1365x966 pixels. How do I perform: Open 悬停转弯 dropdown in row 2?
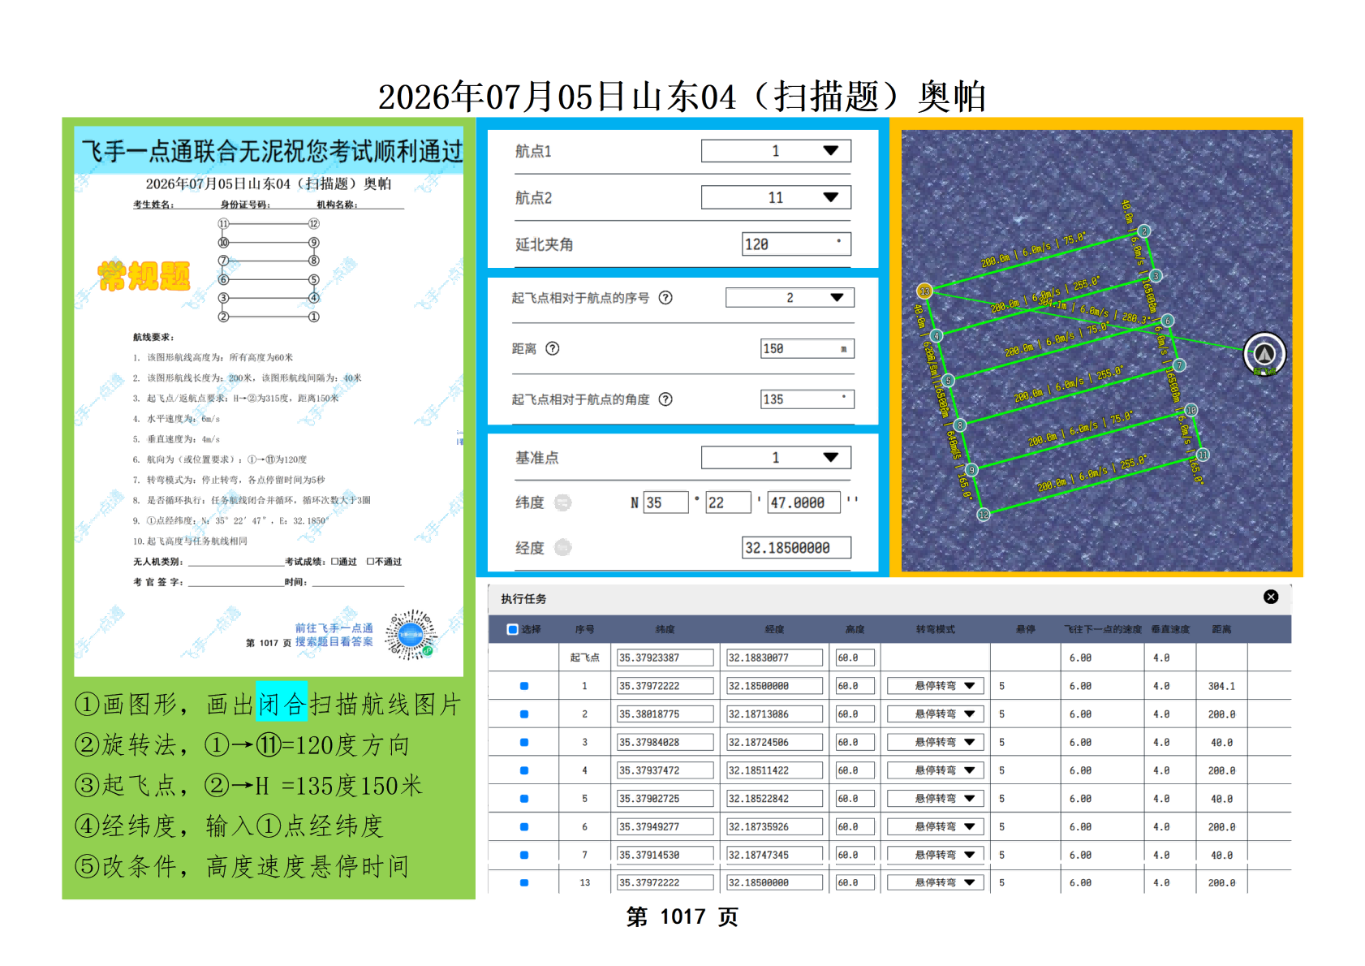(x=936, y=714)
